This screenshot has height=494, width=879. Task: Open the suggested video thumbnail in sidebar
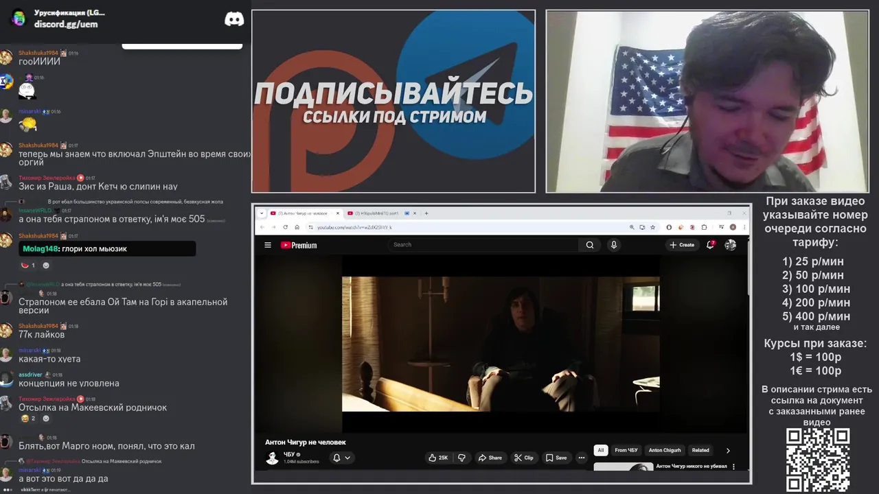[x=624, y=467]
